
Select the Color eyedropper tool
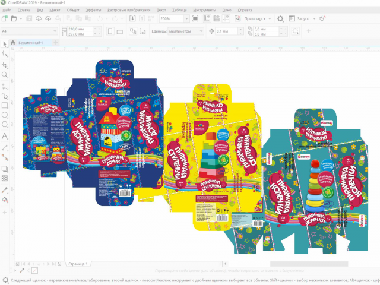coord(5,190)
